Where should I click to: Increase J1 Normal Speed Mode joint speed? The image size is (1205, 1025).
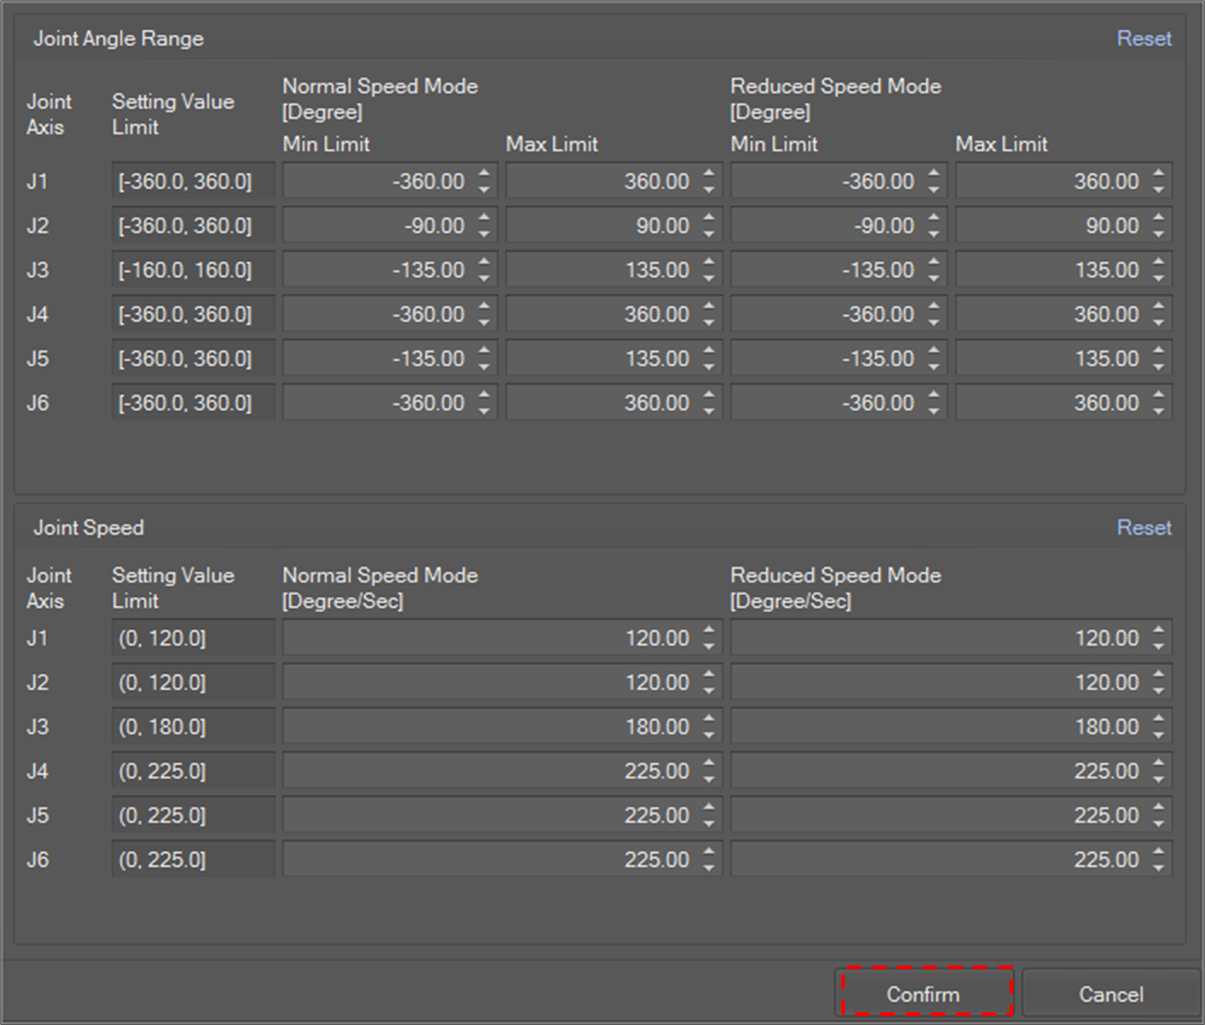point(709,630)
